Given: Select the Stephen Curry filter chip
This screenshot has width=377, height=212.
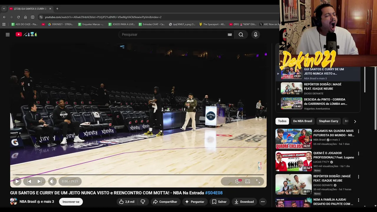Looking at the screenshot, I should click(328, 121).
